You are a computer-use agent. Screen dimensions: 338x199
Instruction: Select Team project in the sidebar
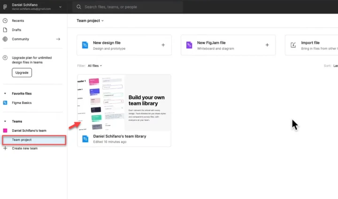(x=34, y=140)
